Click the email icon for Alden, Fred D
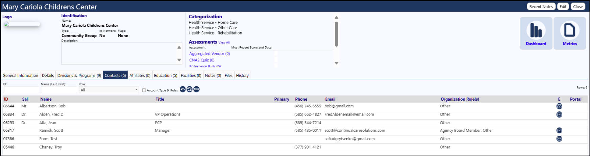Screen dimensions: 590x156 tap(559, 114)
